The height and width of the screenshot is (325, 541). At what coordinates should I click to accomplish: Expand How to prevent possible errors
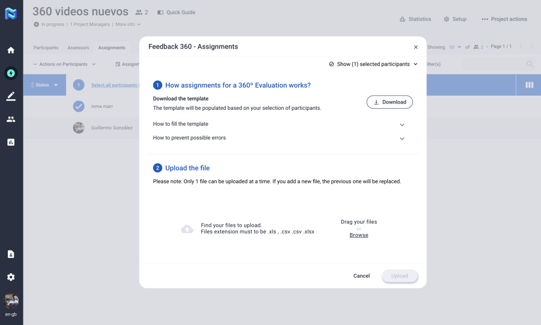[x=402, y=138]
